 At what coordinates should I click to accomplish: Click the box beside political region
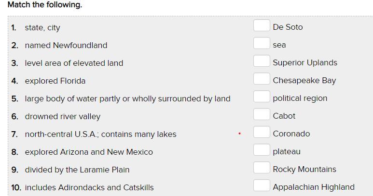(261, 97)
